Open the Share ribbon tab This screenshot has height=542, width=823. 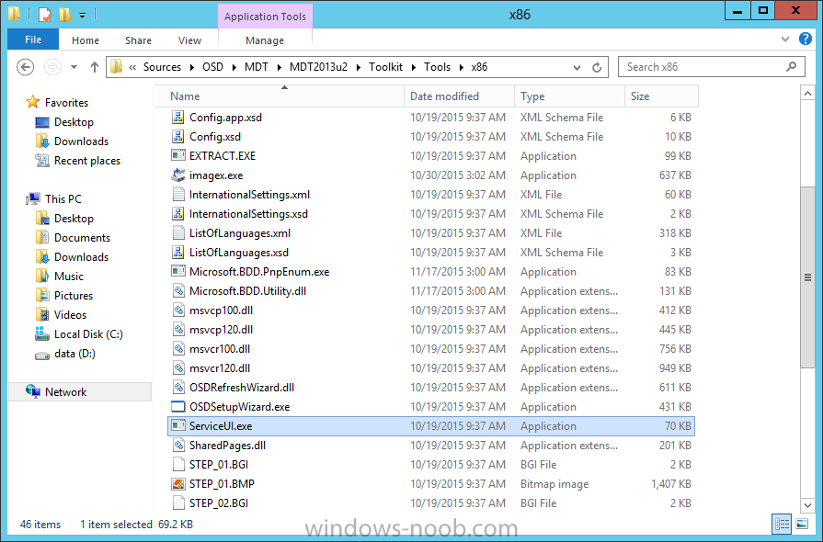139,40
